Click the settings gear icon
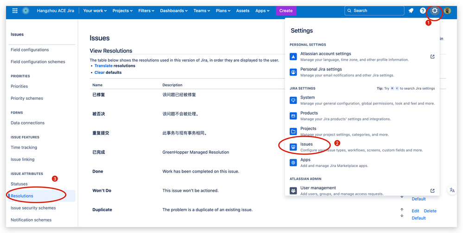This screenshot has width=463, height=233. pos(435,11)
